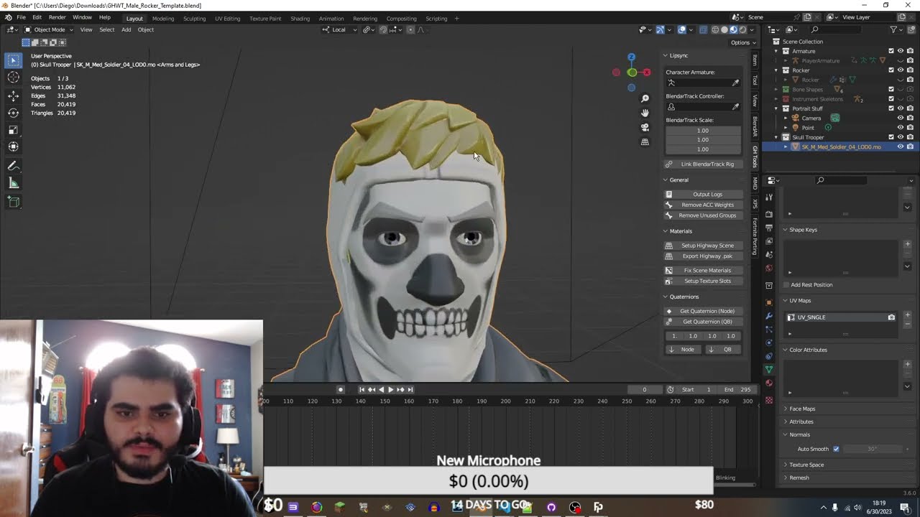Open the Output properties tab
Viewport: 920px width, 517px height.
[x=769, y=228]
